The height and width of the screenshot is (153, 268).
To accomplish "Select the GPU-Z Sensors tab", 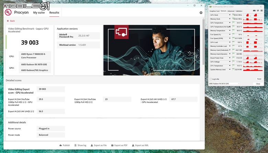I will click(223, 11).
